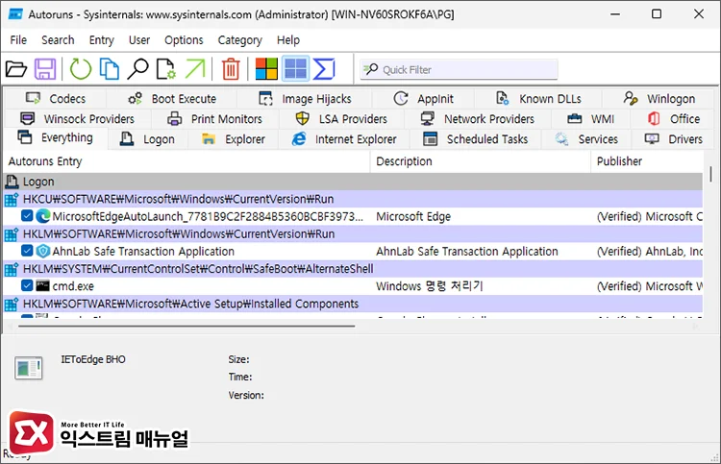Open the Category menu
The height and width of the screenshot is (464, 721).
[239, 40]
